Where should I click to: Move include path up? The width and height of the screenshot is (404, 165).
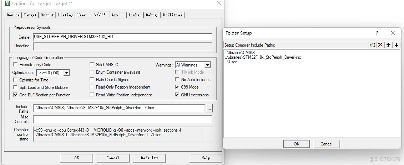pos(388,45)
